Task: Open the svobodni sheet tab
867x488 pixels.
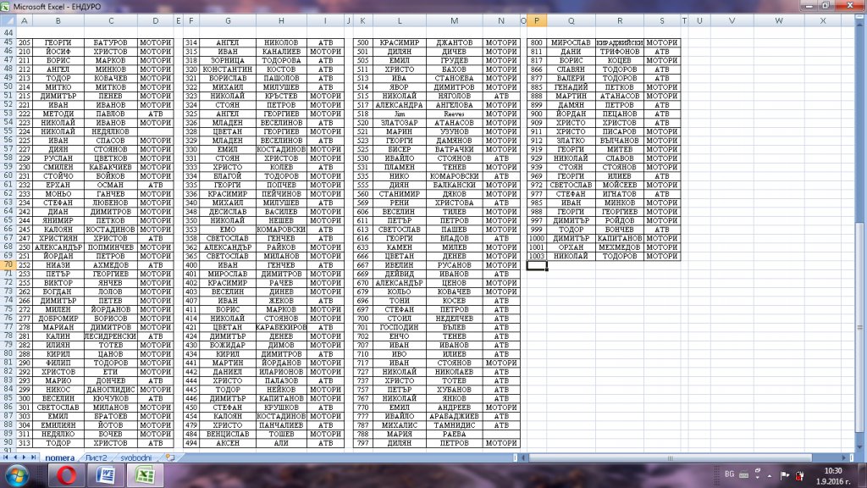Action: click(136, 457)
